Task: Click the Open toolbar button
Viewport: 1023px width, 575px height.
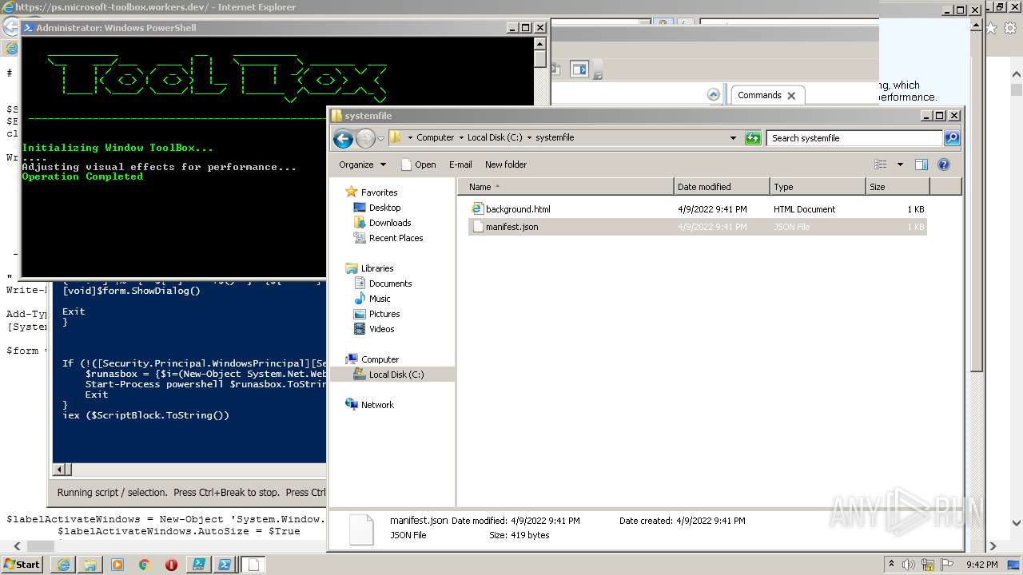Action: pos(418,165)
